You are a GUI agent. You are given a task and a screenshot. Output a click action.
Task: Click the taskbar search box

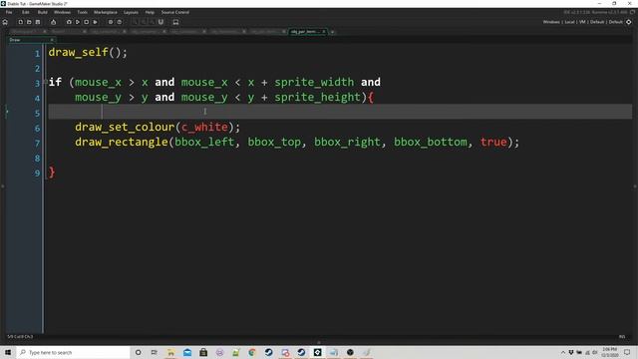73,352
